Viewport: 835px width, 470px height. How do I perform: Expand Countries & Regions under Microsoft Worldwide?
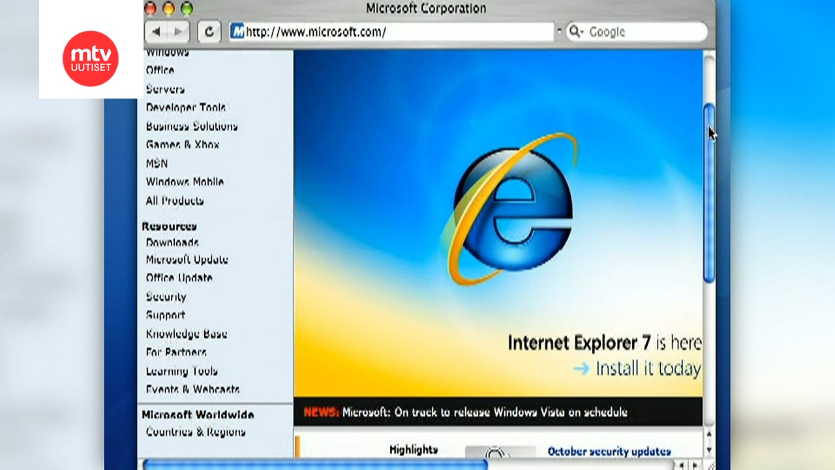point(195,431)
